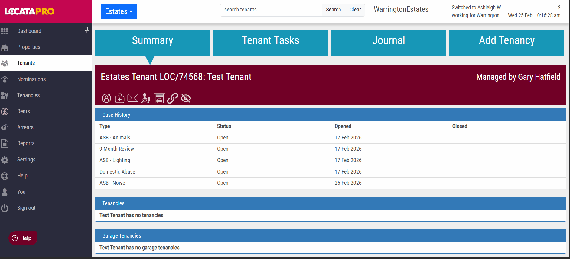Click the envelope icon in tenant header
This screenshot has width=570, height=259.
pyautogui.click(x=133, y=98)
